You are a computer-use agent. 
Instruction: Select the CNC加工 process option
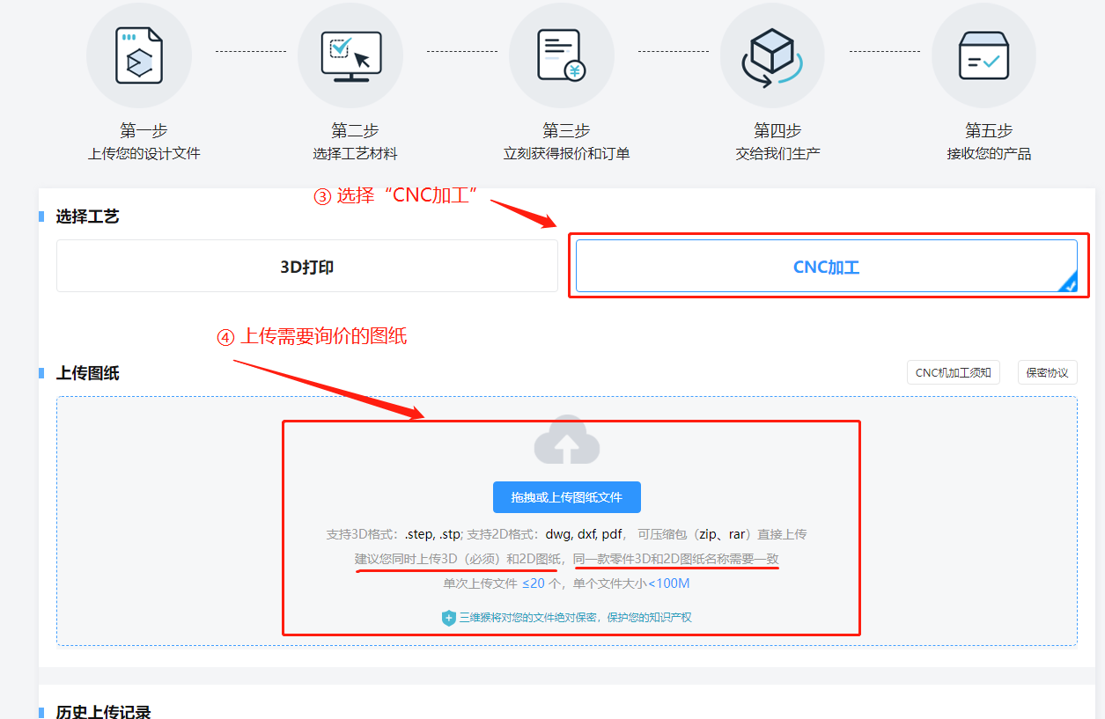pos(827,267)
